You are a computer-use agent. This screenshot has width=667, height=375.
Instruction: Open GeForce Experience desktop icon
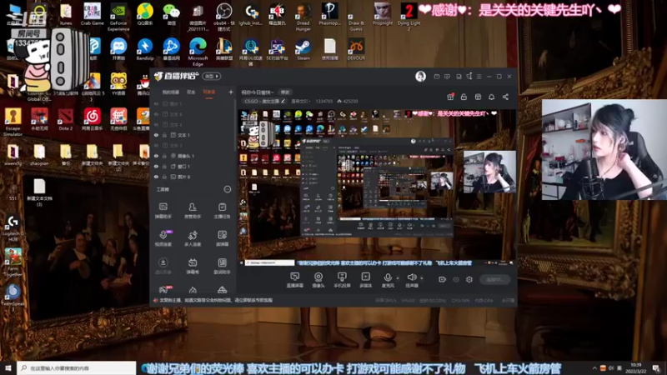118,17
